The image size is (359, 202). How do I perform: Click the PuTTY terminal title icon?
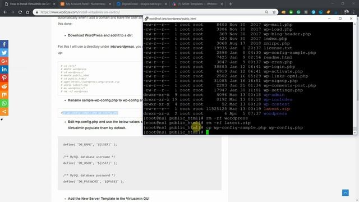click(146, 19)
